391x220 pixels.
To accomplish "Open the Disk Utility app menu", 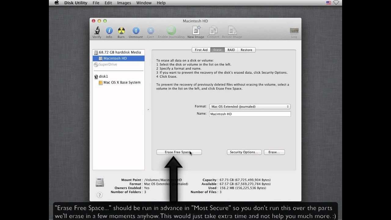I will [76, 3].
